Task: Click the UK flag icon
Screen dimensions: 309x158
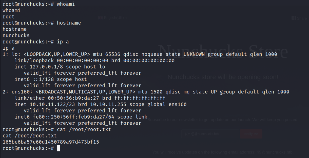Action: click(100, 18)
